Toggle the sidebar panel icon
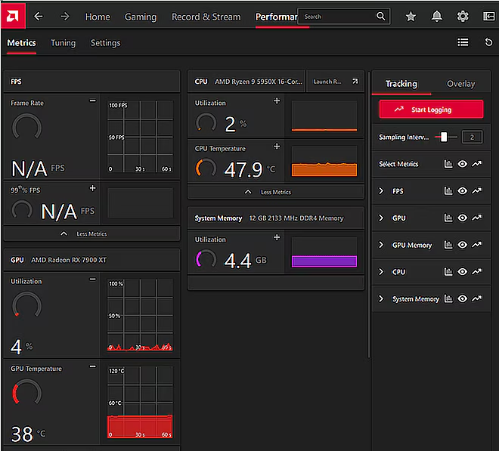The image size is (499, 451). [x=489, y=16]
